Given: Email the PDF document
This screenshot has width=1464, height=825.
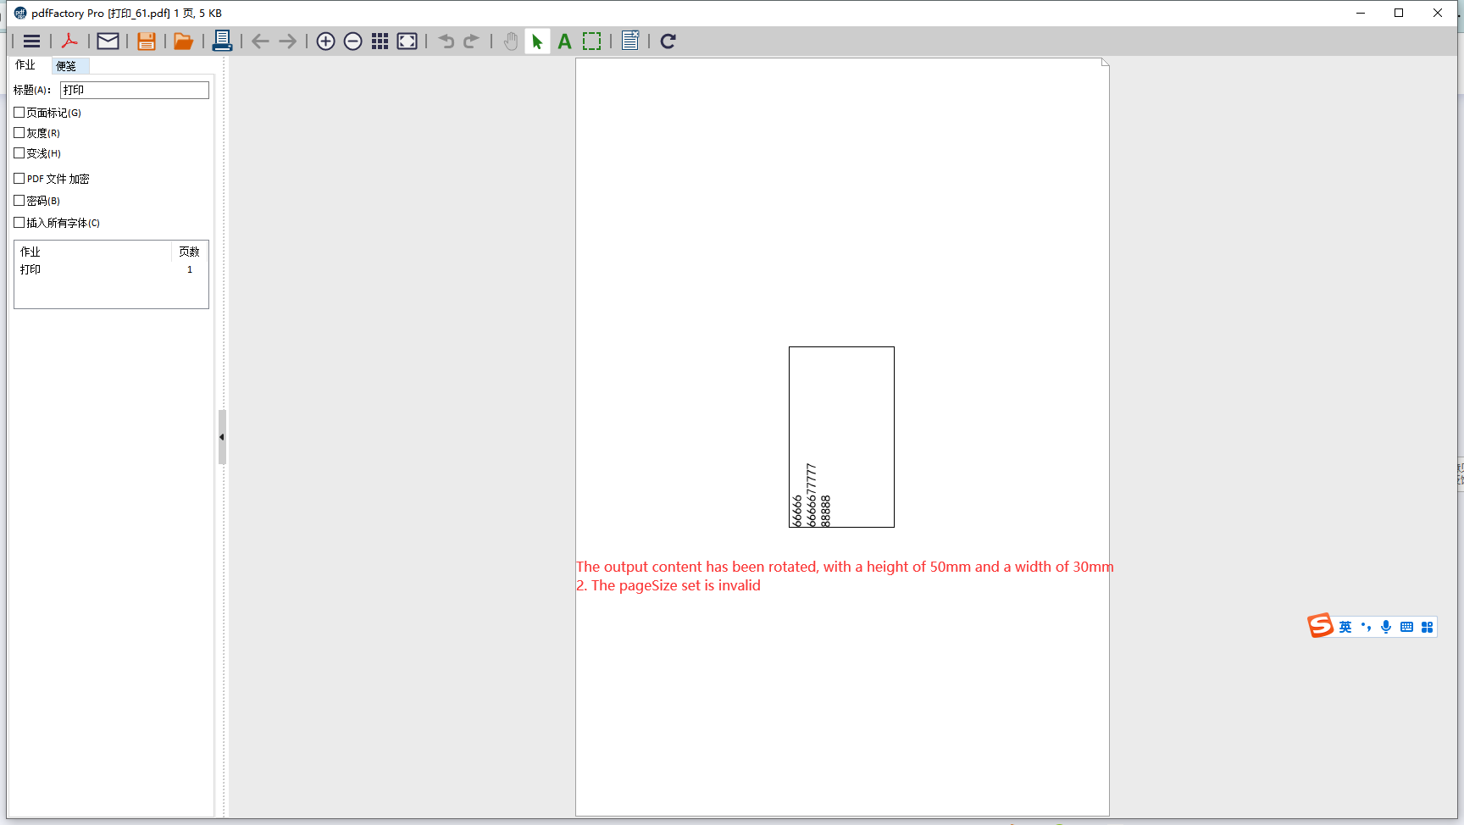Looking at the screenshot, I should coord(107,41).
